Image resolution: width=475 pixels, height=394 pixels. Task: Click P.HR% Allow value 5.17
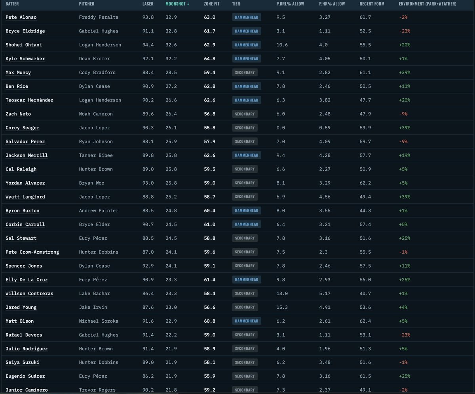pos(325,294)
